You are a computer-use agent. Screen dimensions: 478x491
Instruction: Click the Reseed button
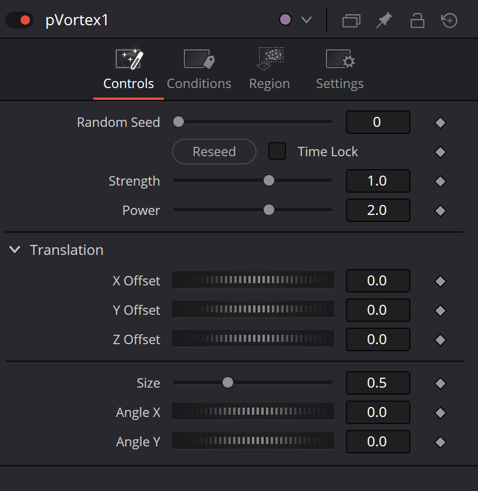point(214,152)
